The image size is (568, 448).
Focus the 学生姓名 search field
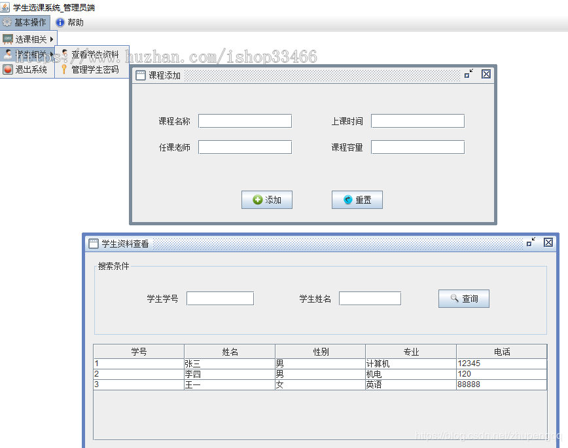370,299
